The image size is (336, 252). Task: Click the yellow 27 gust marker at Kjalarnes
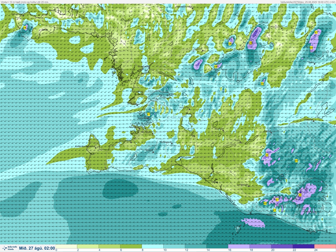pyautogui.click(x=149, y=114)
